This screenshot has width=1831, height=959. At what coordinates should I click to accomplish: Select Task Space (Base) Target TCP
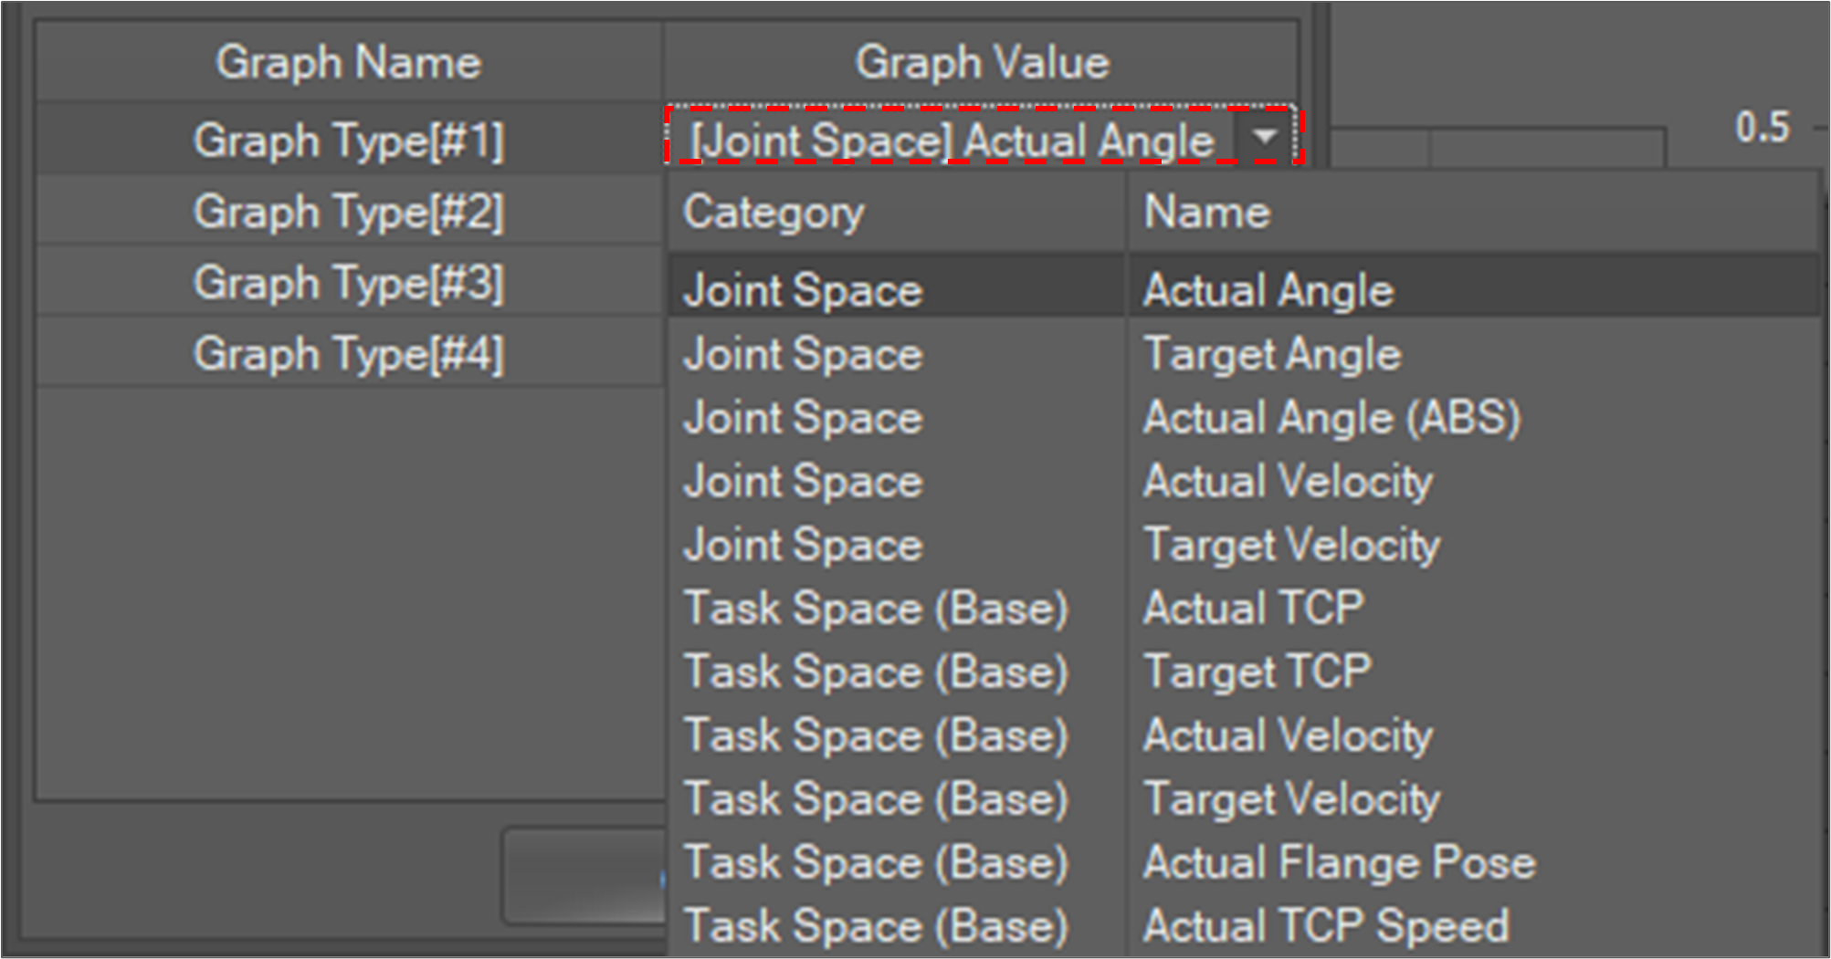tap(1257, 672)
